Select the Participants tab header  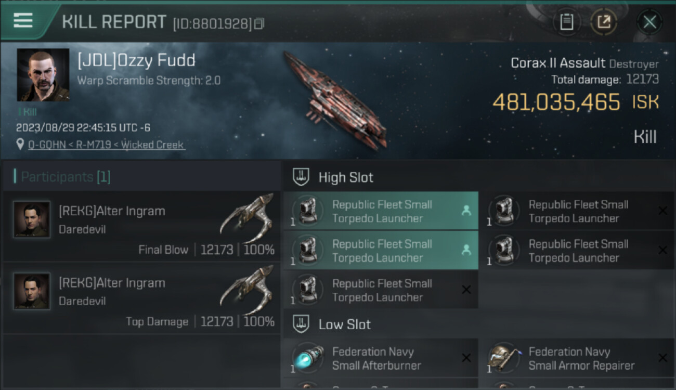[x=66, y=177]
